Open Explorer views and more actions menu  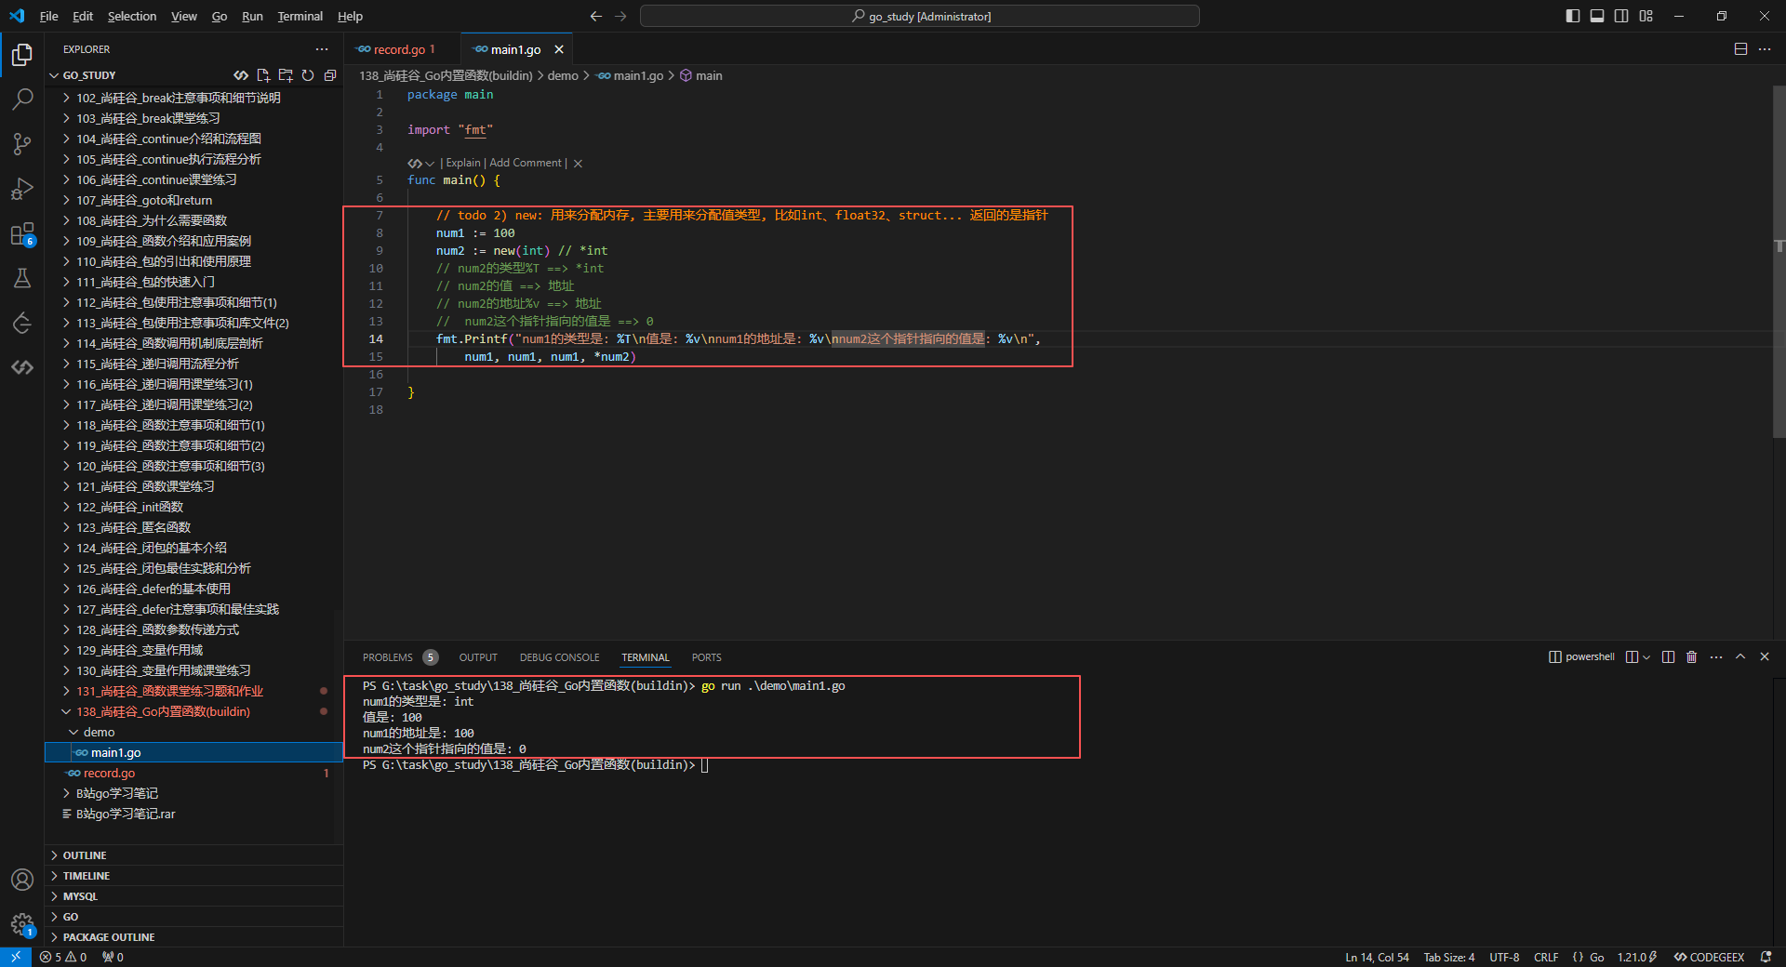322,49
